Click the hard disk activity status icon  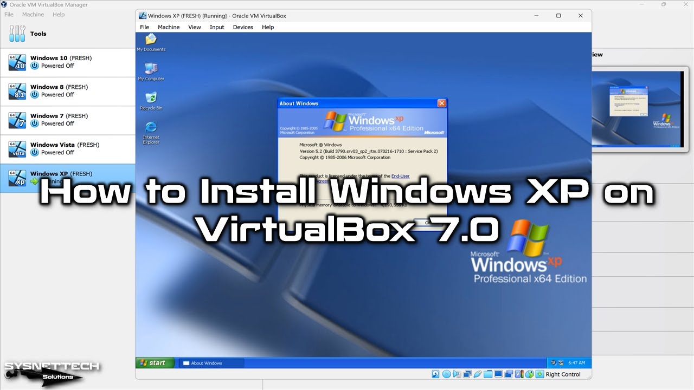tap(435, 374)
